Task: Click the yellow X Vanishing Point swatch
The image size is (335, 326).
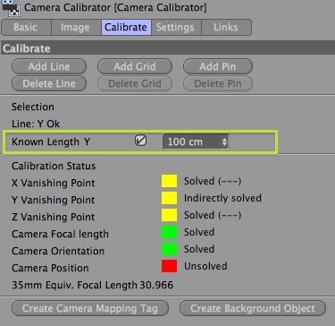Action: click(x=169, y=181)
